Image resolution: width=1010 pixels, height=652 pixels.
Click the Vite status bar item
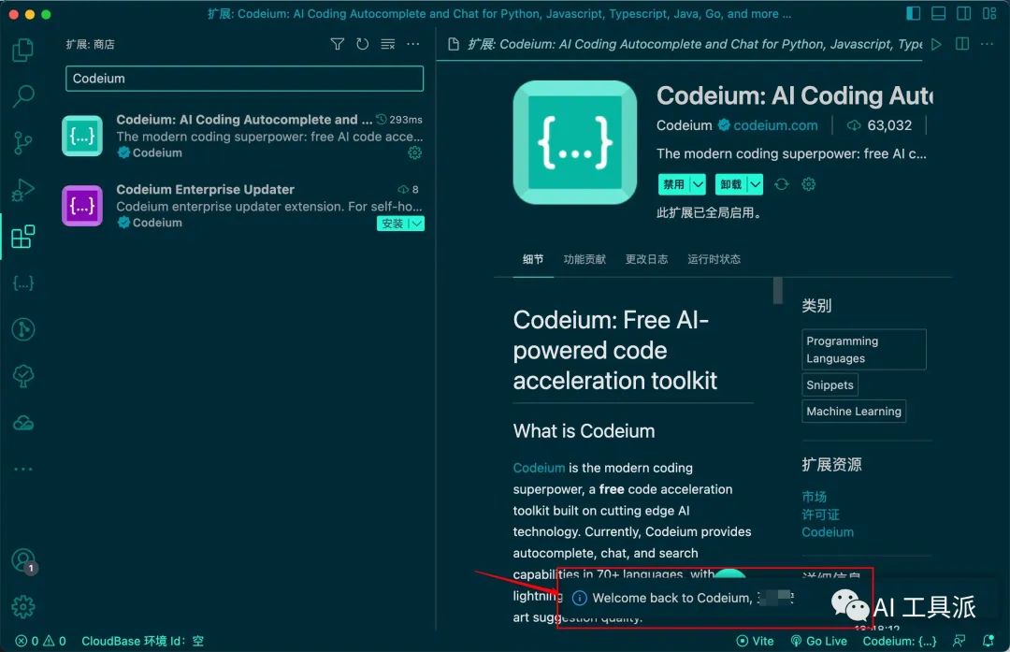pos(755,641)
